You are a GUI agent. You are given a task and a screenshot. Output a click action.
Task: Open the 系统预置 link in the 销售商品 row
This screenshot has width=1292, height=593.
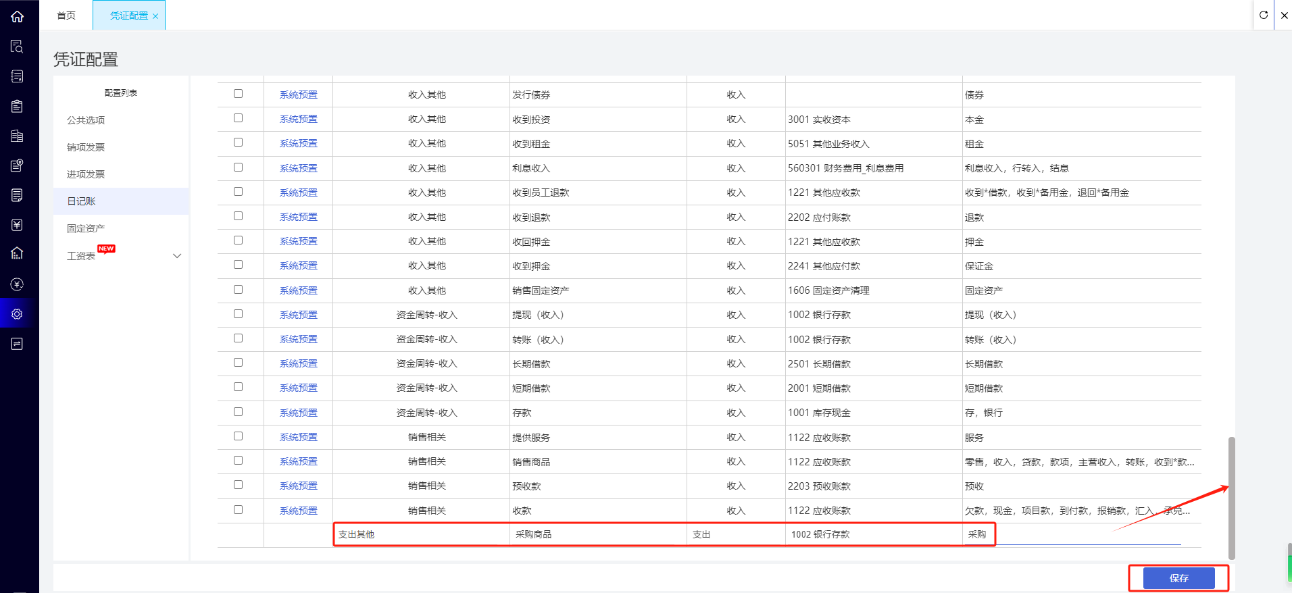[x=298, y=461]
